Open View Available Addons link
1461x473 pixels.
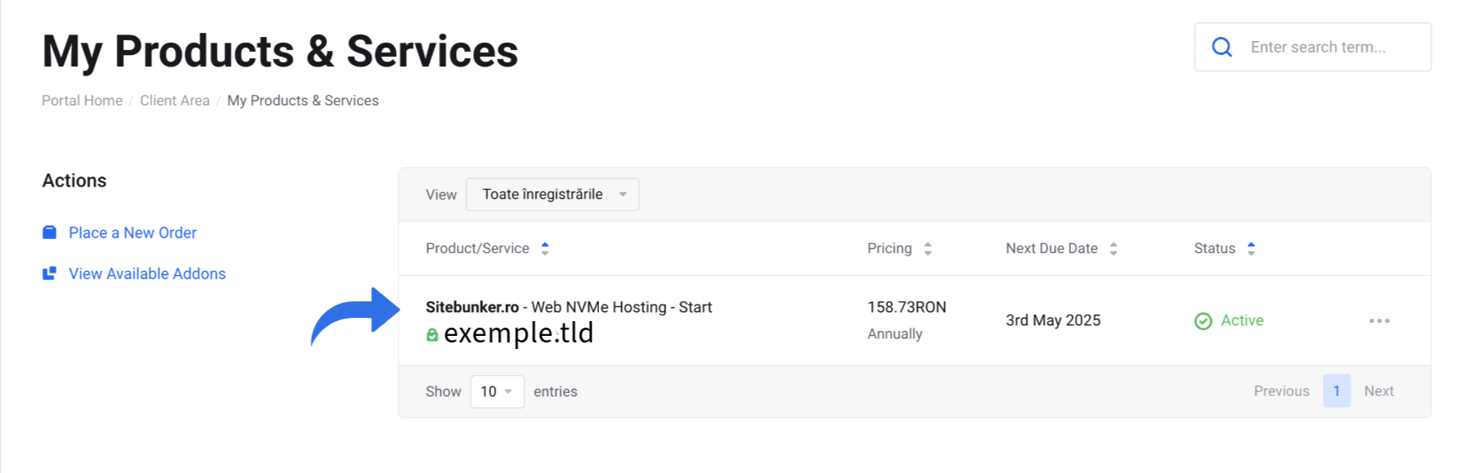point(147,273)
